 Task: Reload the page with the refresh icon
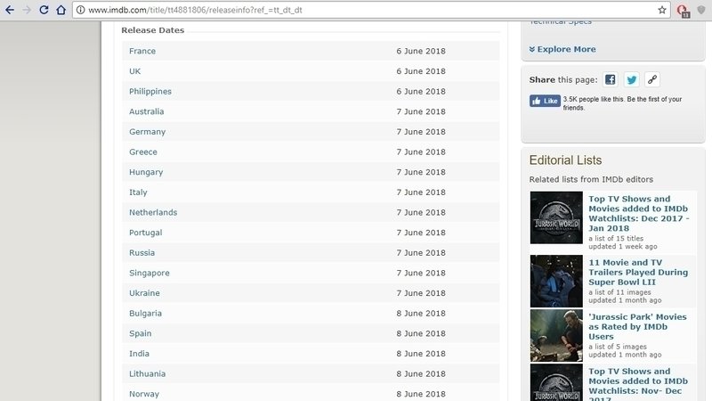pyautogui.click(x=44, y=10)
